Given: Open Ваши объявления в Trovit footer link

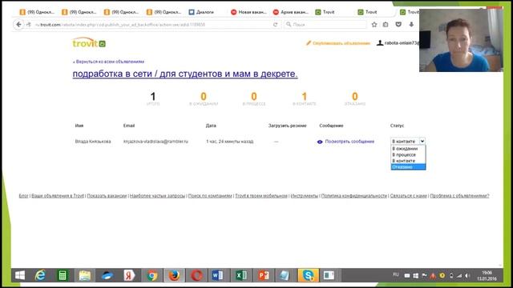Looking at the screenshot, I should (58, 196).
